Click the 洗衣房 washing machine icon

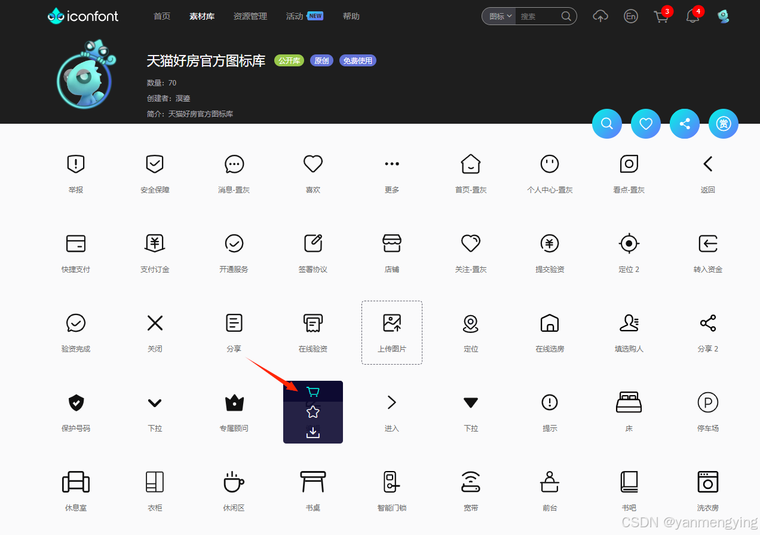[708, 482]
